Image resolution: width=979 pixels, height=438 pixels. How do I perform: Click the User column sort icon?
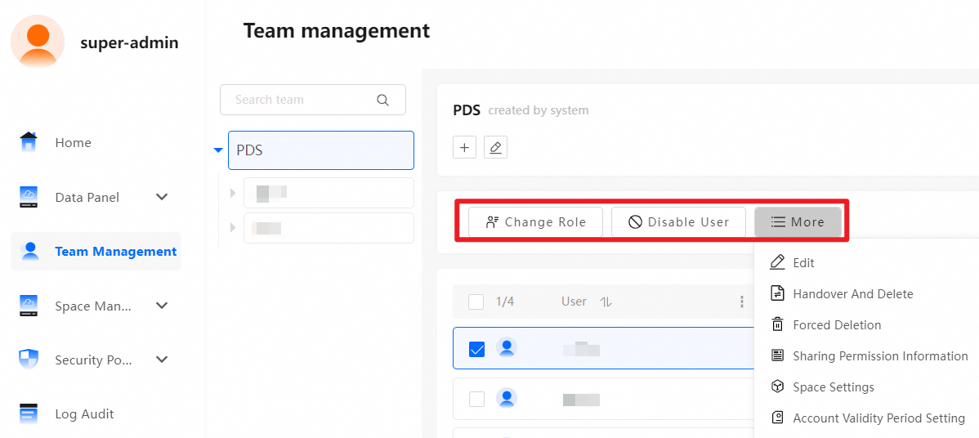coord(606,302)
